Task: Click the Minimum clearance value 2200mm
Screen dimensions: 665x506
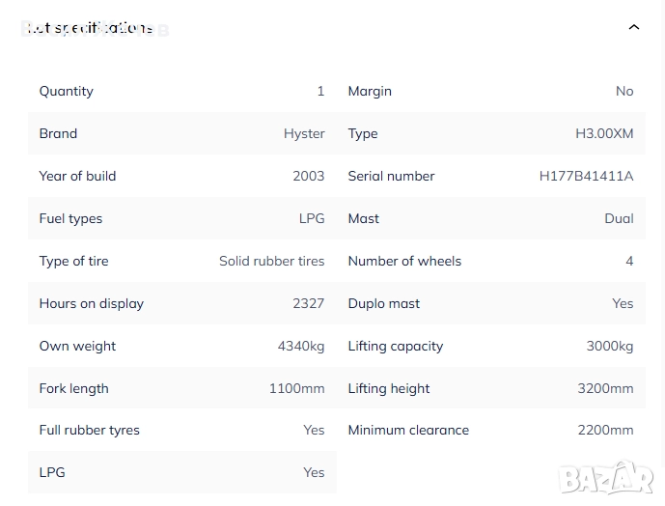Action: [605, 430]
